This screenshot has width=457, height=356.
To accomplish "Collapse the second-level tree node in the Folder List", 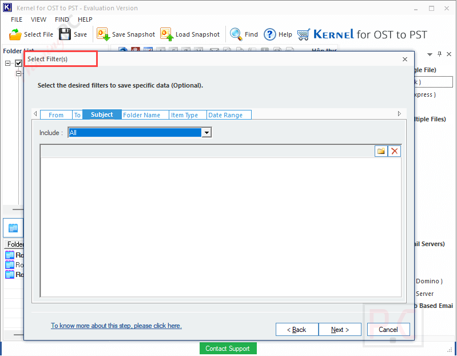I will coord(19,73).
